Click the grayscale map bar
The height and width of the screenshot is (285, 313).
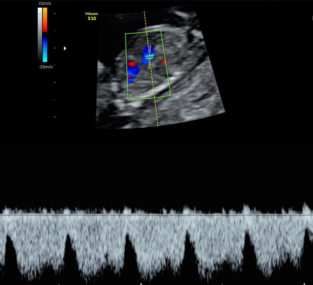[x=40, y=35]
